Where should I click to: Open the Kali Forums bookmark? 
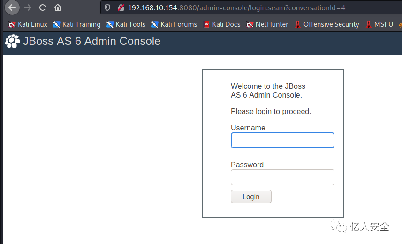pyautogui.click(x=174, y=24)
